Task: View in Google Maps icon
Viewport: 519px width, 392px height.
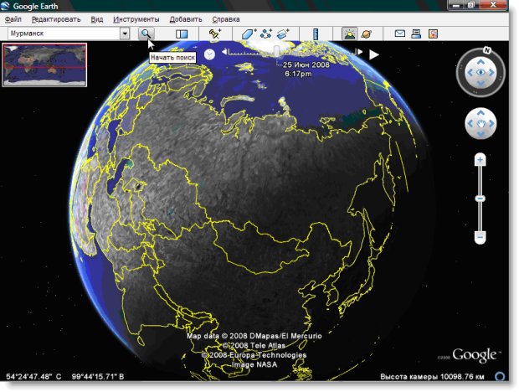Action: coord(433,34)
